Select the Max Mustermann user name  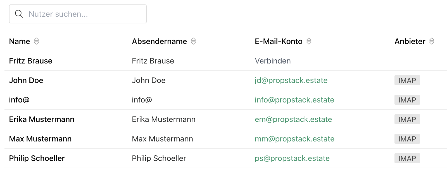coord(40,139)
